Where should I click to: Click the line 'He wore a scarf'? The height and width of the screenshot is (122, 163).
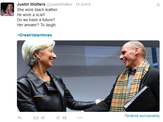[x=31, y=15]
